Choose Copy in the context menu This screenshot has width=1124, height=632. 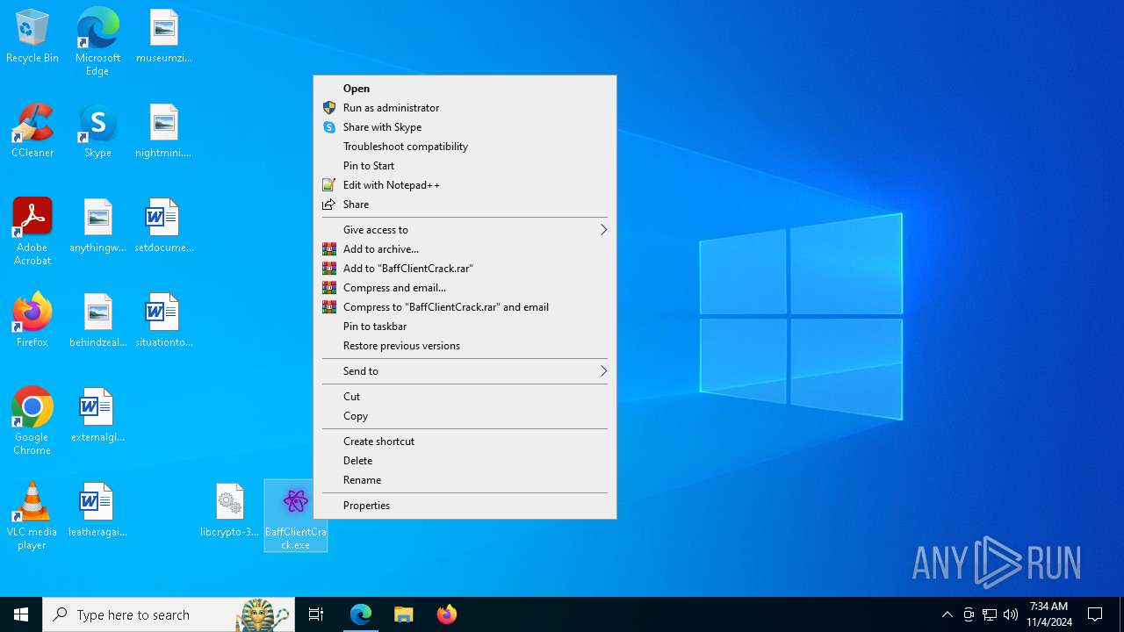[x=465, y=416]
